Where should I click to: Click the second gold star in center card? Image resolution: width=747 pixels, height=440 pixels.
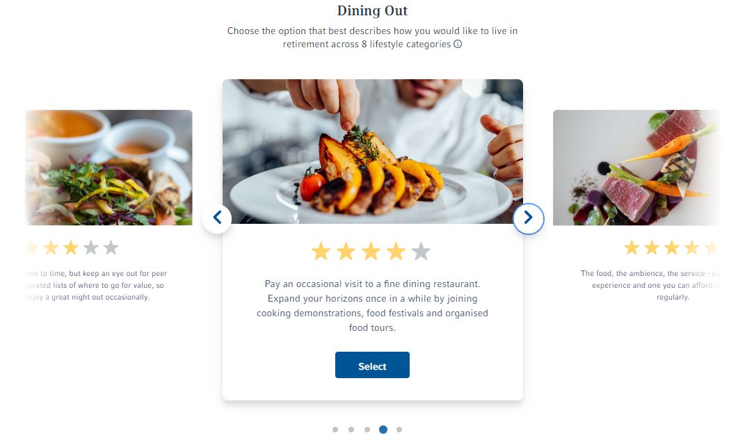click(346, 251)
